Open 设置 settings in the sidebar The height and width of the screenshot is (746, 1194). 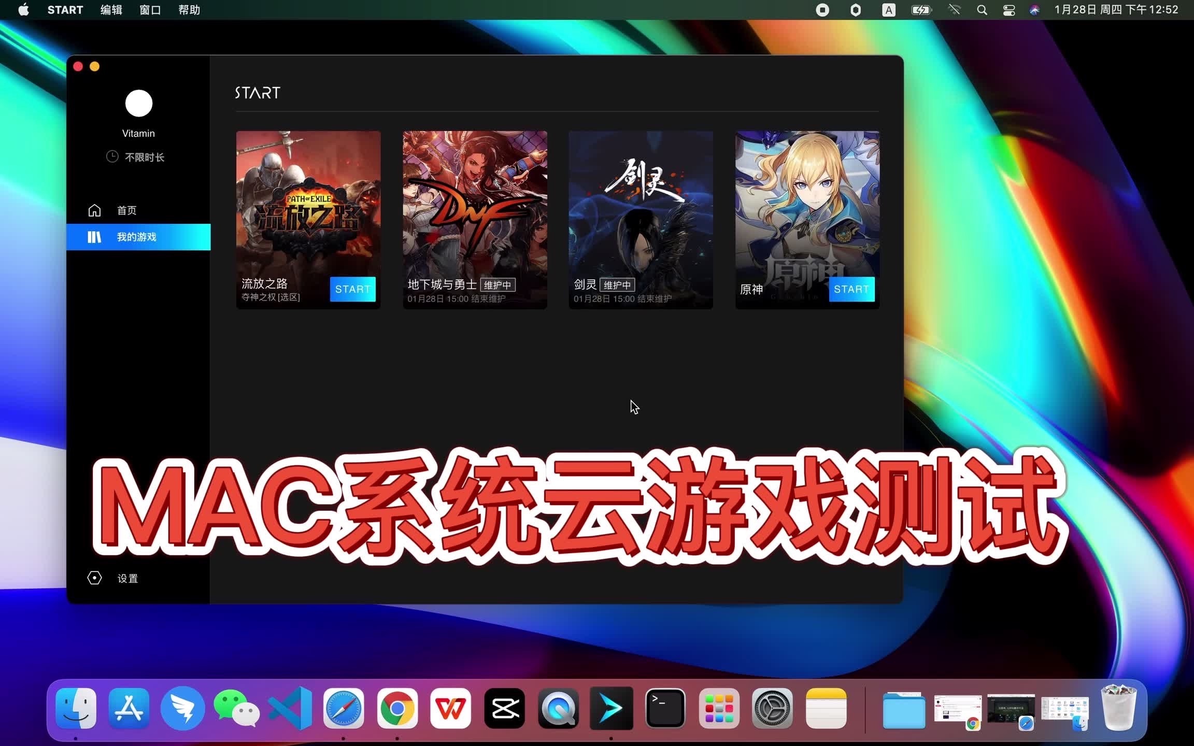pos(113,578)
